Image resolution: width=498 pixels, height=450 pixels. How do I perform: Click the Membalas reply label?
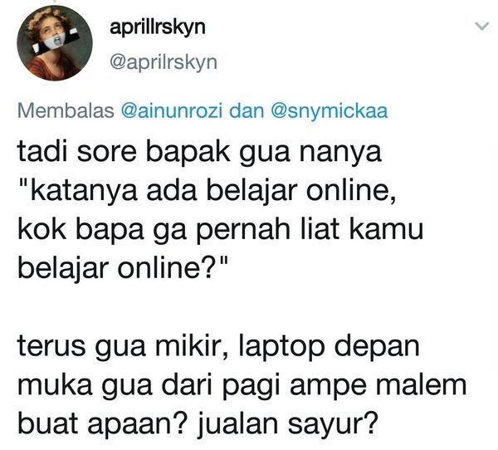tap(66, 111)
